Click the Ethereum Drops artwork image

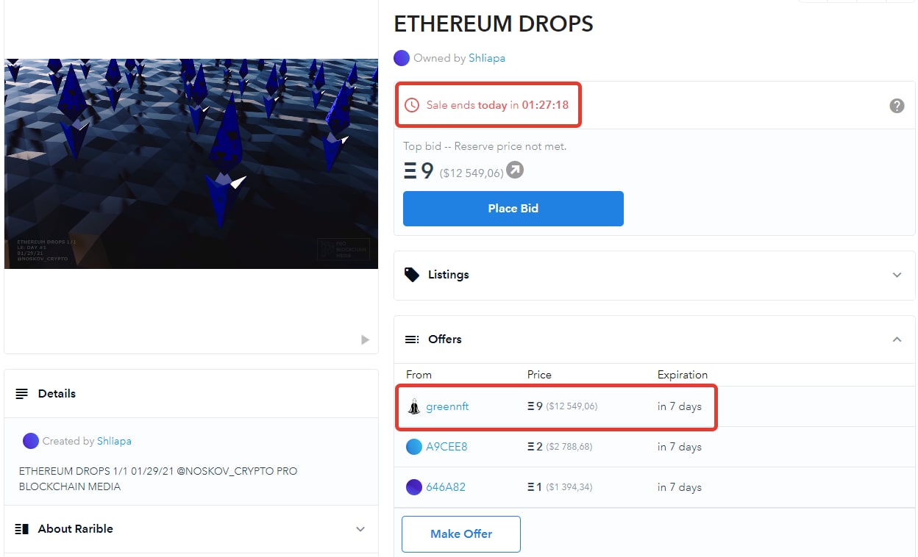tap(191, 164)
